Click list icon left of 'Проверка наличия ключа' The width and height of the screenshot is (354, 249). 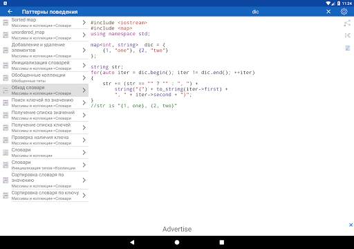pos(6,140)
